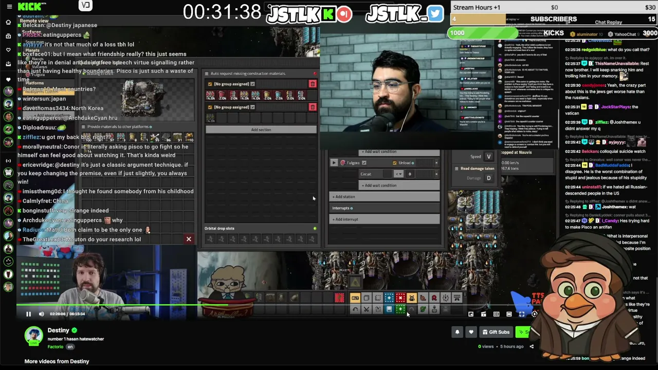Screen dimensions: 658x370
Task: Click the Damage signal D slot
Action: [x=489, y=178]
